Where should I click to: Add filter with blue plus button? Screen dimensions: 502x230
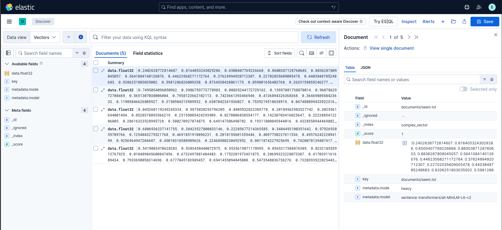tap(81, 37)
